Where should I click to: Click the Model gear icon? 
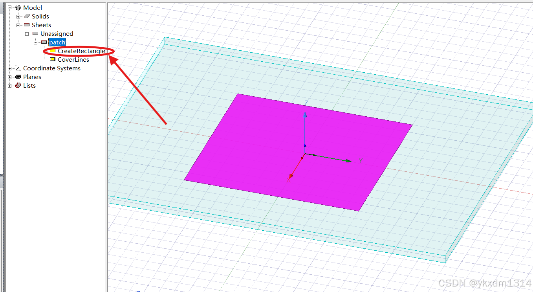18,7
